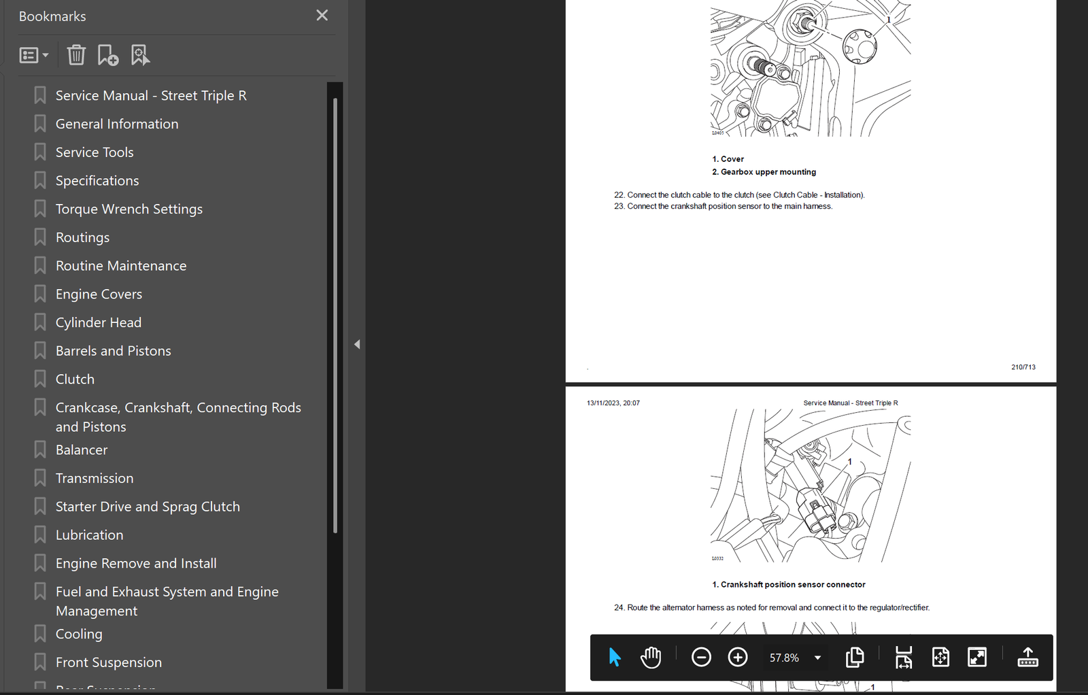Select Torque Wrench Settings bookmark
Screen dimensions: 1088x695
click(129, 209)
